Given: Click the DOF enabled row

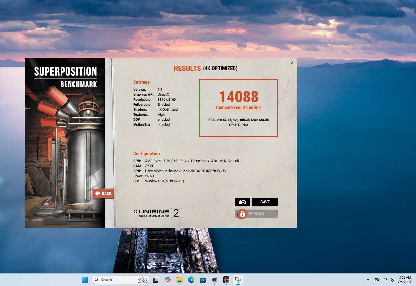Looking at the screenshot, I should [151, 120].
